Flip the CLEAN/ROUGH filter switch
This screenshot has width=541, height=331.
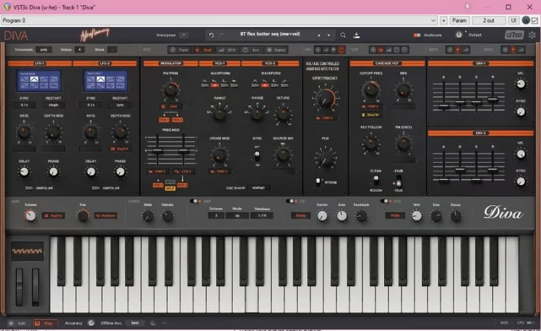376,180
